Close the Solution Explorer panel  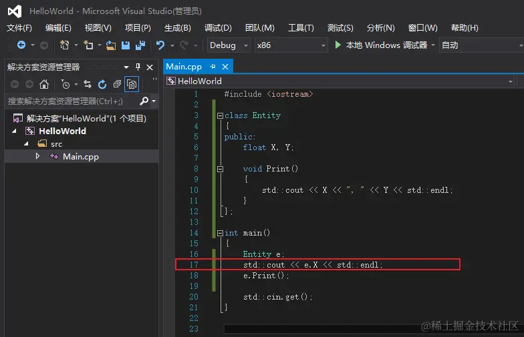[150, 67]
